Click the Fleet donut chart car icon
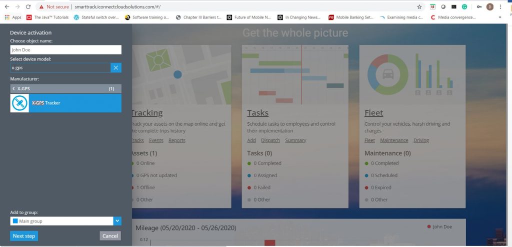 click(387, 74)
